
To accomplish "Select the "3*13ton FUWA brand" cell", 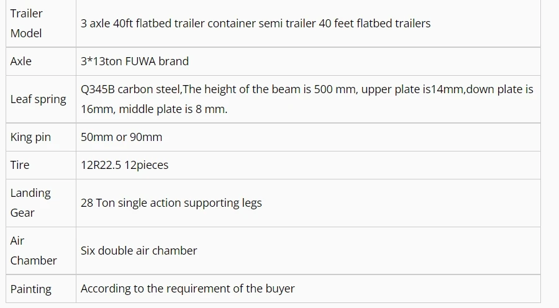I will coord(135,61).
